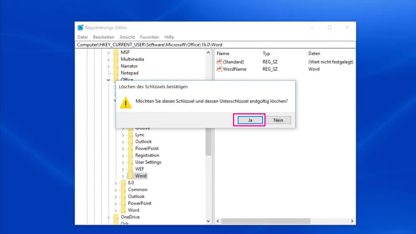Click the Daten column header

coord(314,53)
